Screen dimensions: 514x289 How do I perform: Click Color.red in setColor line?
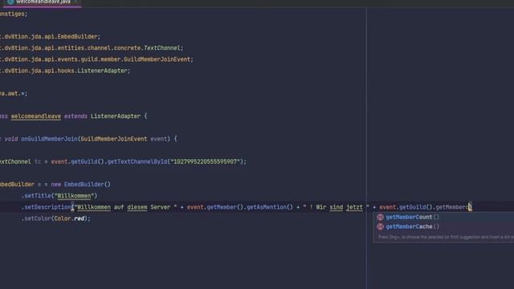click(x=69, y=218)
